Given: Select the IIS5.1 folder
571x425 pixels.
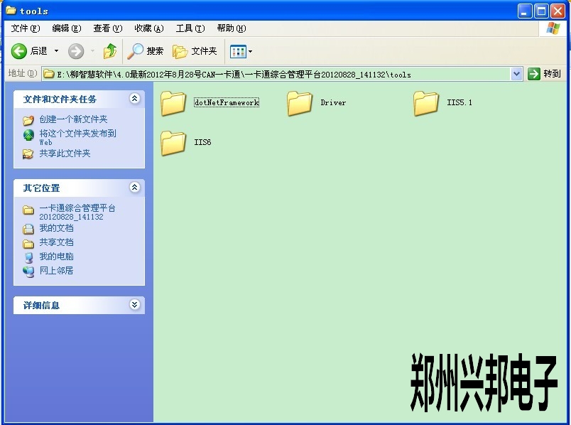Looking at the screenshot, I should pos(426,103).
